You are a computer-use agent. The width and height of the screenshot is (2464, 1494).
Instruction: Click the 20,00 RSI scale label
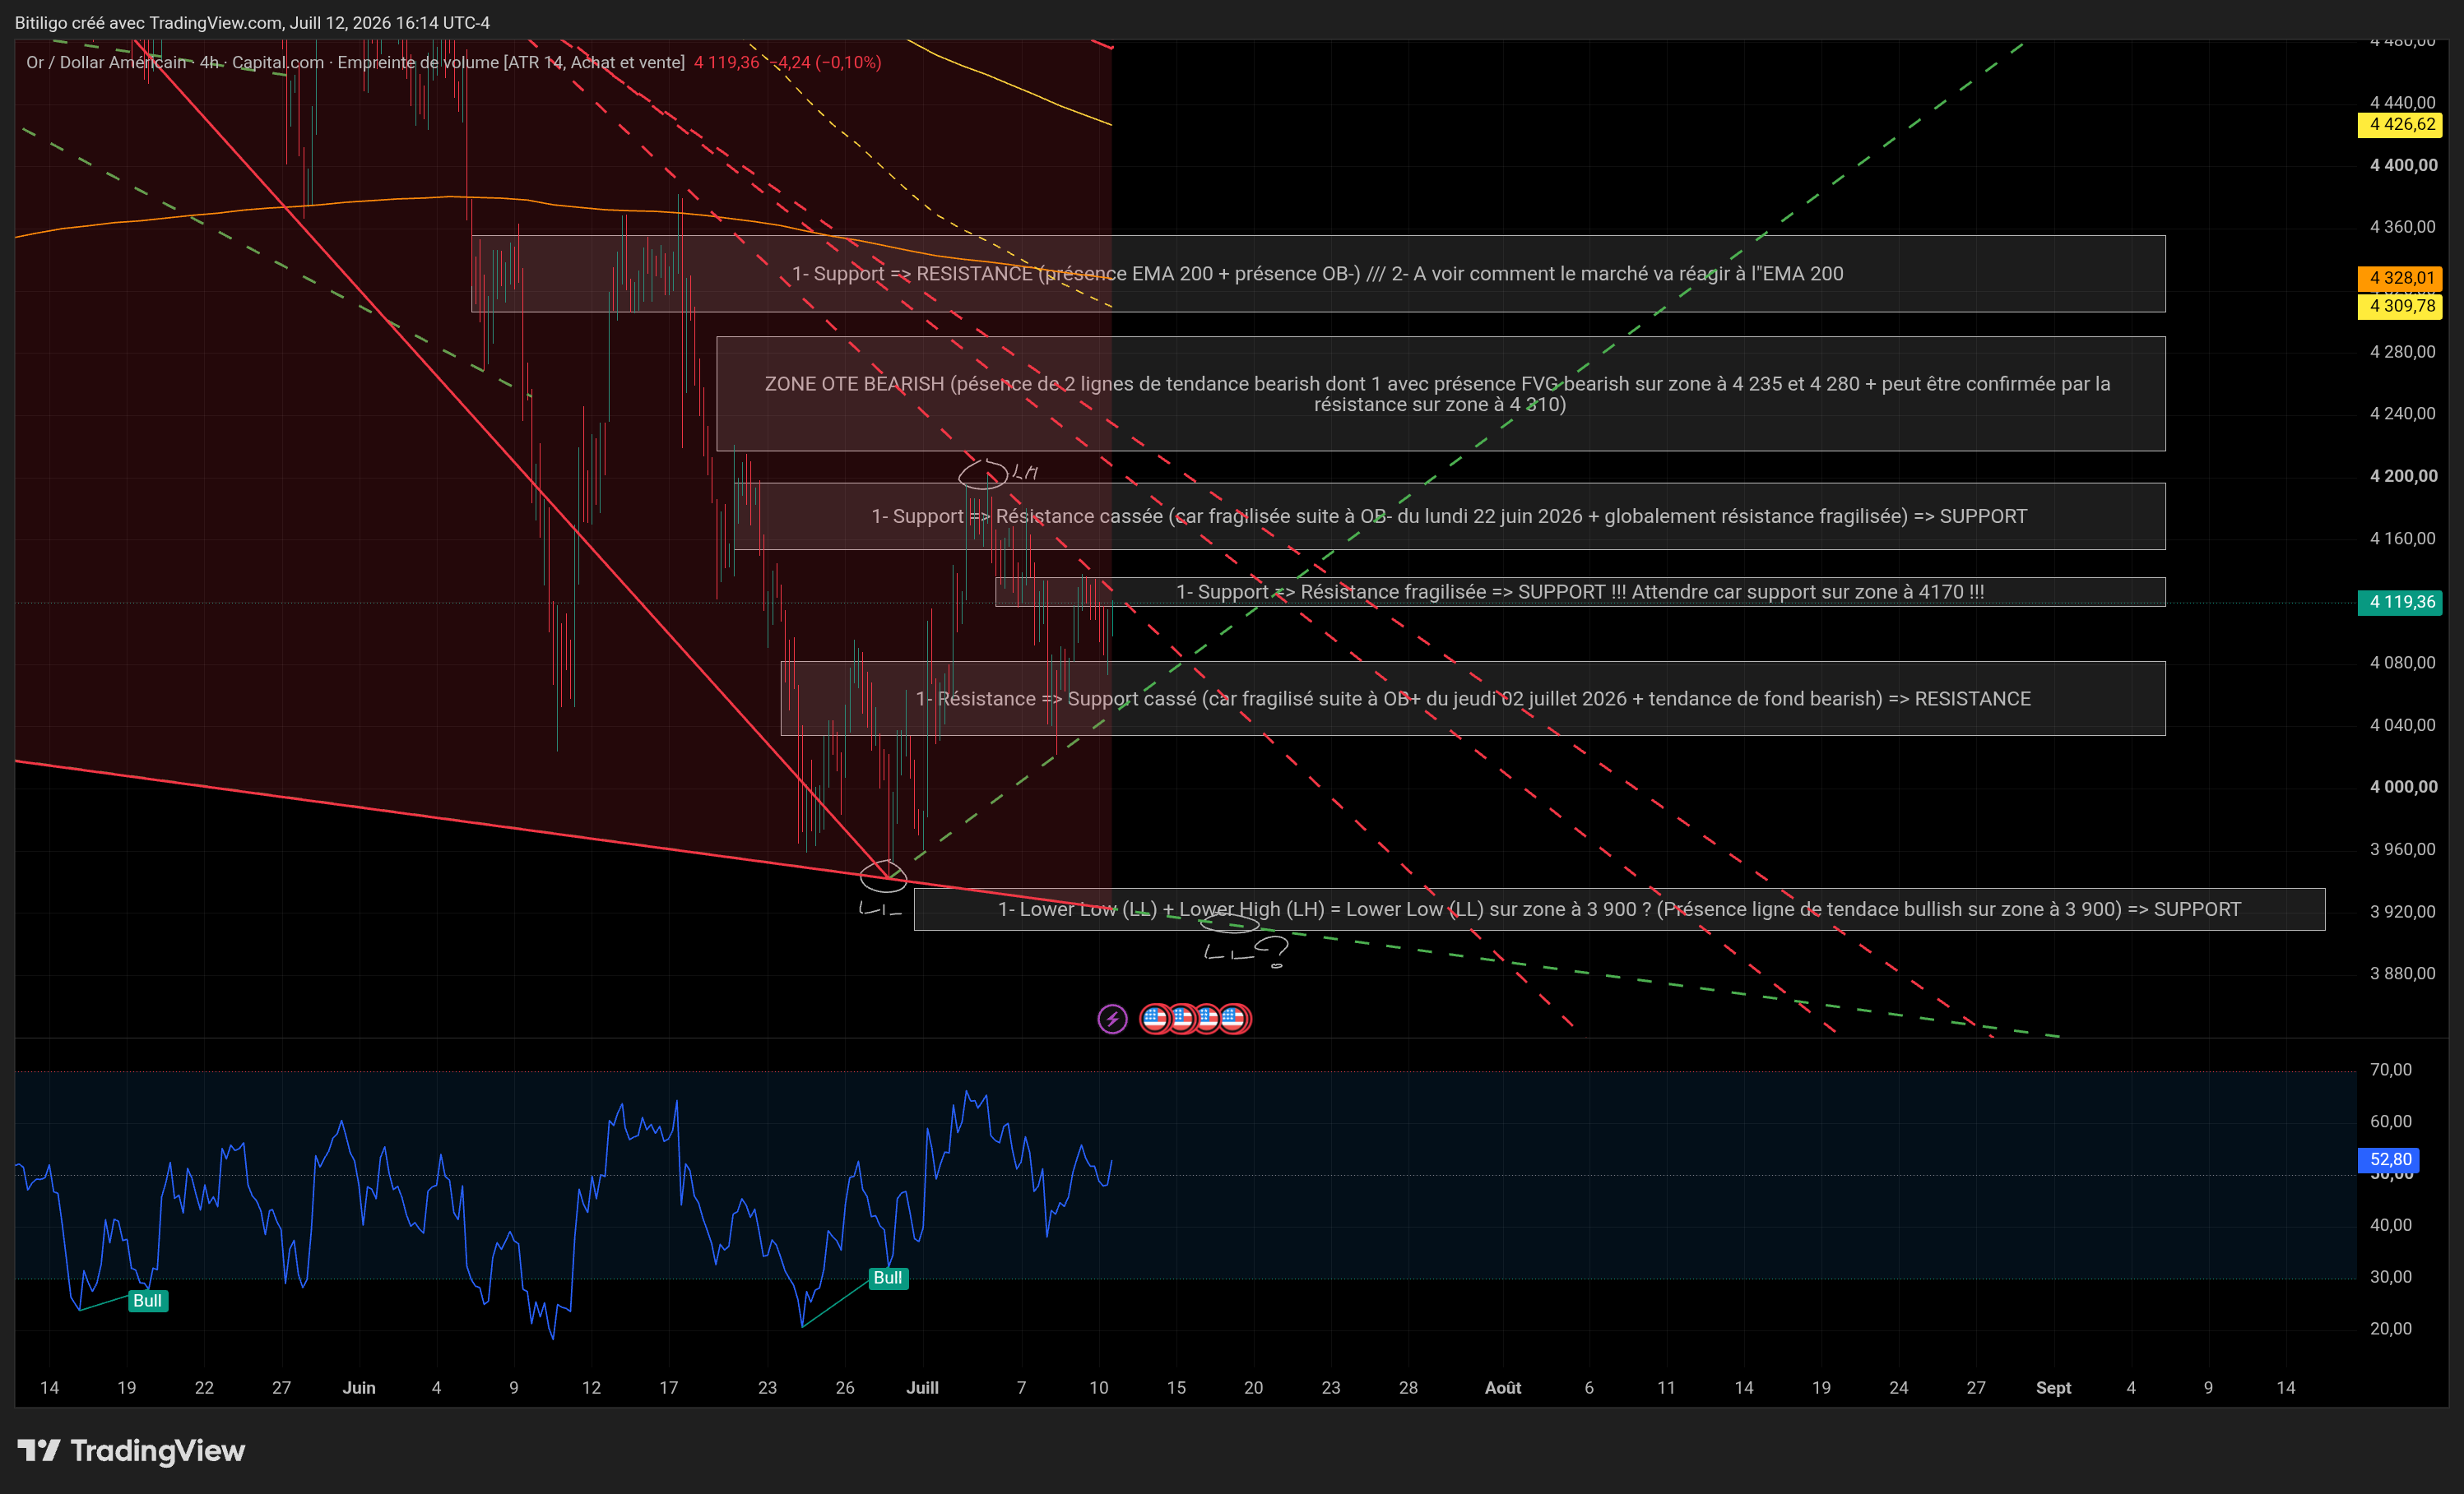2390,1328
